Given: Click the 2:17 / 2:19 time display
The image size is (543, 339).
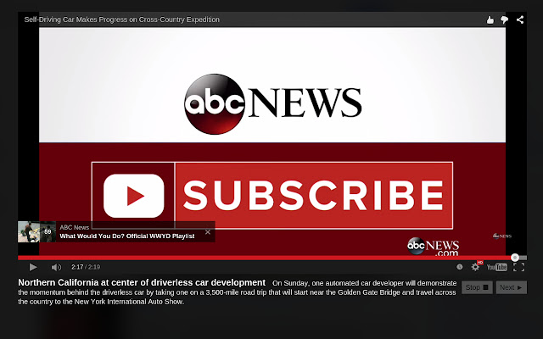Looking at the screenshot, I should click(86, 267).
